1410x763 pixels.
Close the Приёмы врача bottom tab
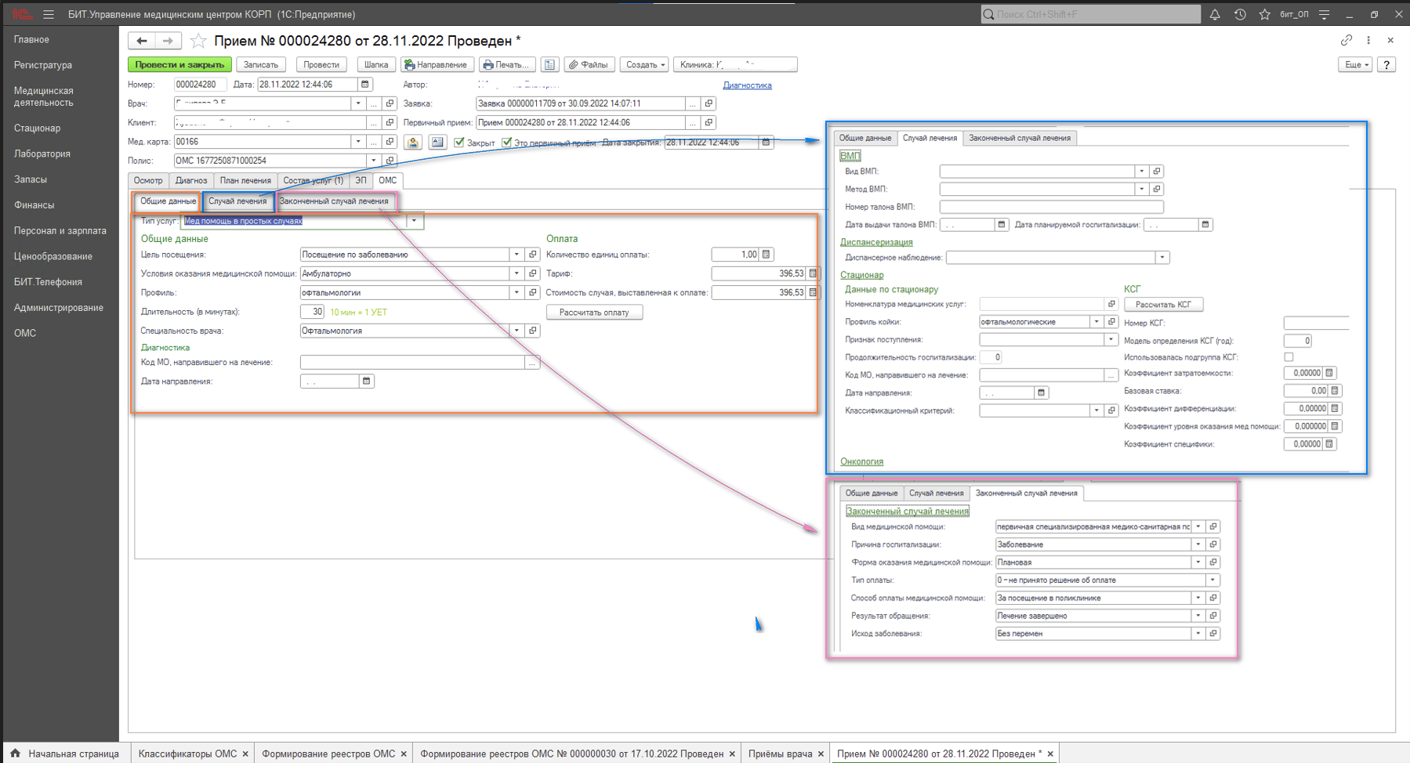click(x=821, y=754)
